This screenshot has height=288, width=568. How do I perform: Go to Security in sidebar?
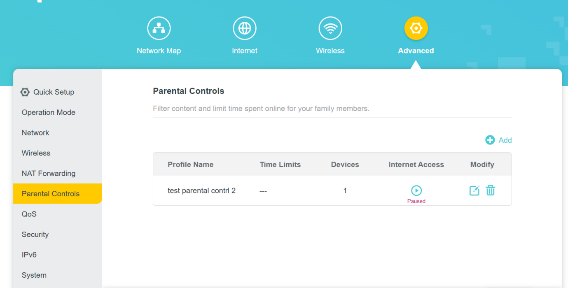[35, 235]
